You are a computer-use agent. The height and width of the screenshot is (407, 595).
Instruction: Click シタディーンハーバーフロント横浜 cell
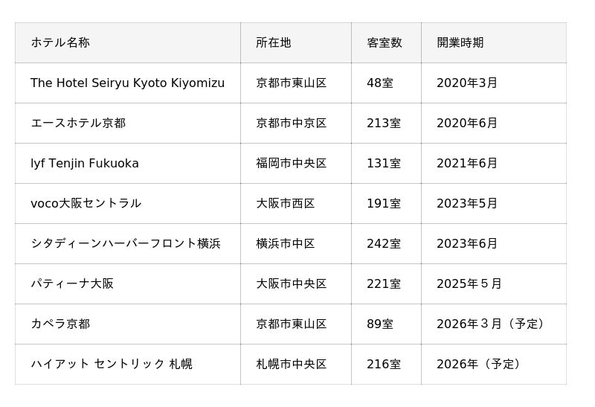125,244
